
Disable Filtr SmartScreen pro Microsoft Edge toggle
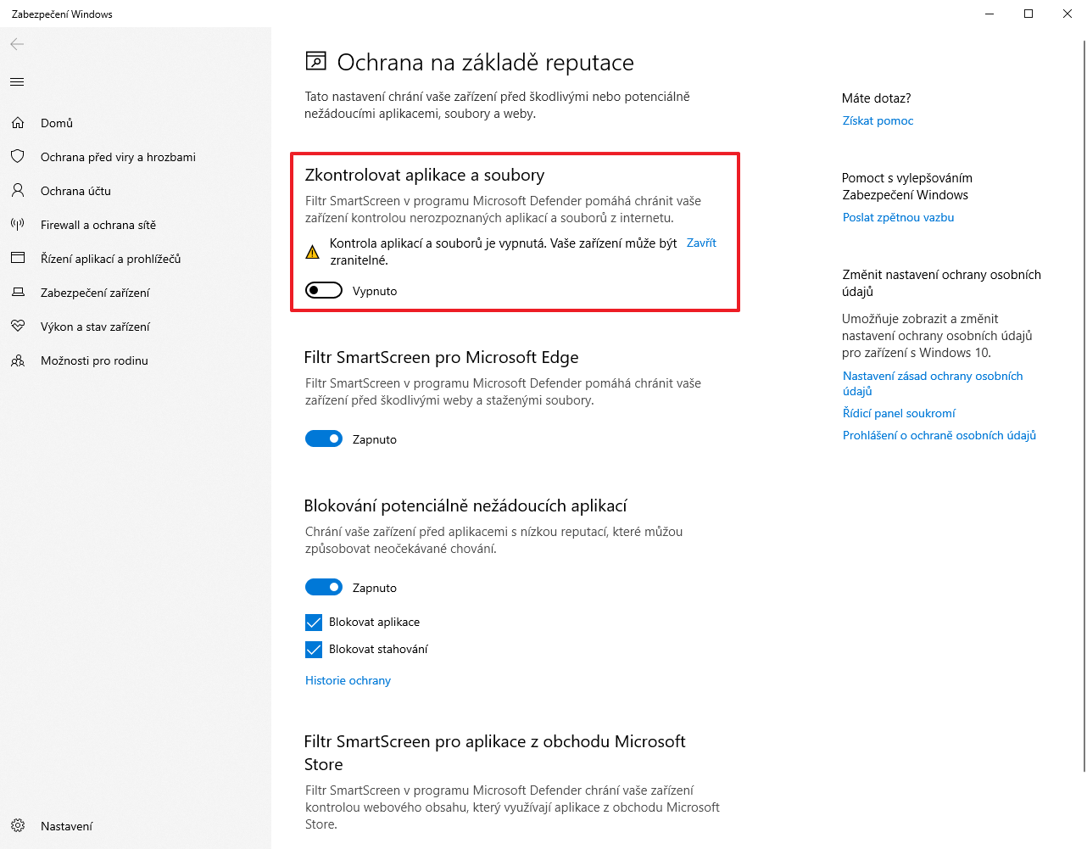click(323, 438)
